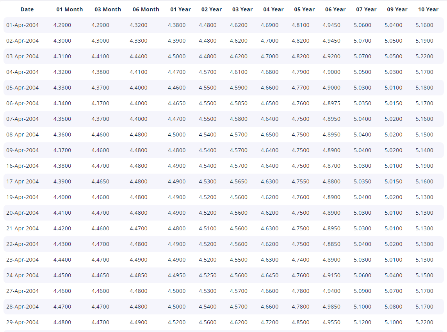447x332 pixels.
Task: Select the 08-Apr-2004 date cell
Action: (23, 135)
